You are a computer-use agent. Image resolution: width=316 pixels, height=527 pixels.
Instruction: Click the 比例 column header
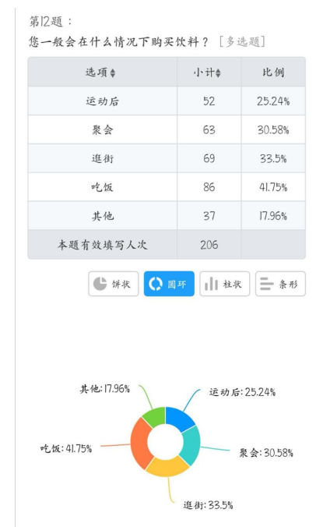click(x=273, y=72)
